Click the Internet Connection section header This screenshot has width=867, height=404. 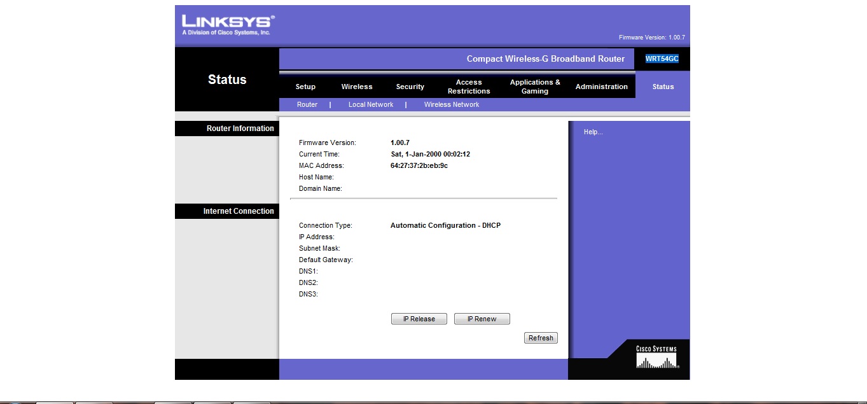pos(239,211)
